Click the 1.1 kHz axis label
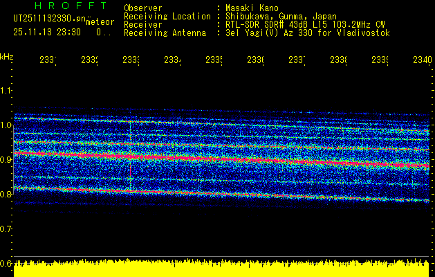 [6, 91]
